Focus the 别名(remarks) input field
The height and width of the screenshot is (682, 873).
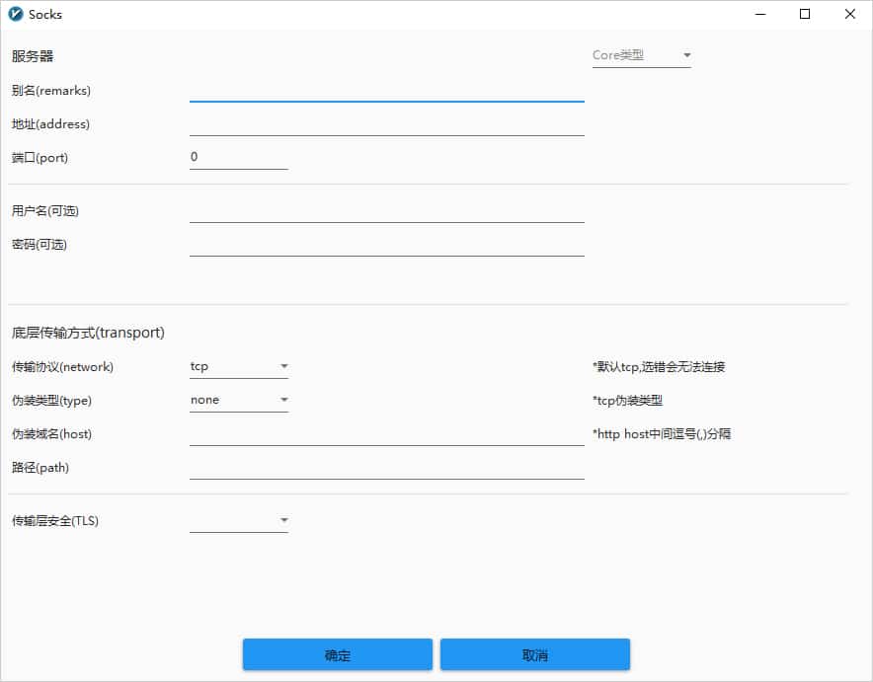pyautogui.click(x=385, y=96)
